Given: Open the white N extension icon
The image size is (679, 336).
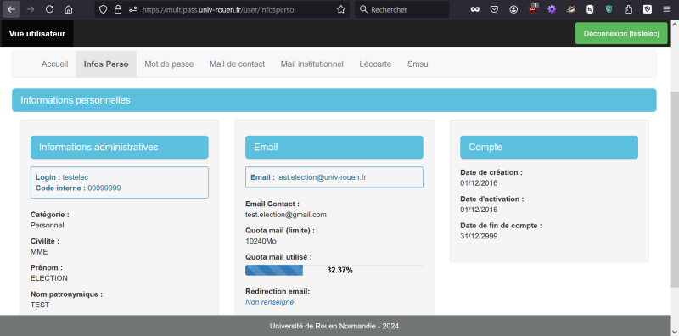Looking at the screenshot, I should pos(590,9).
